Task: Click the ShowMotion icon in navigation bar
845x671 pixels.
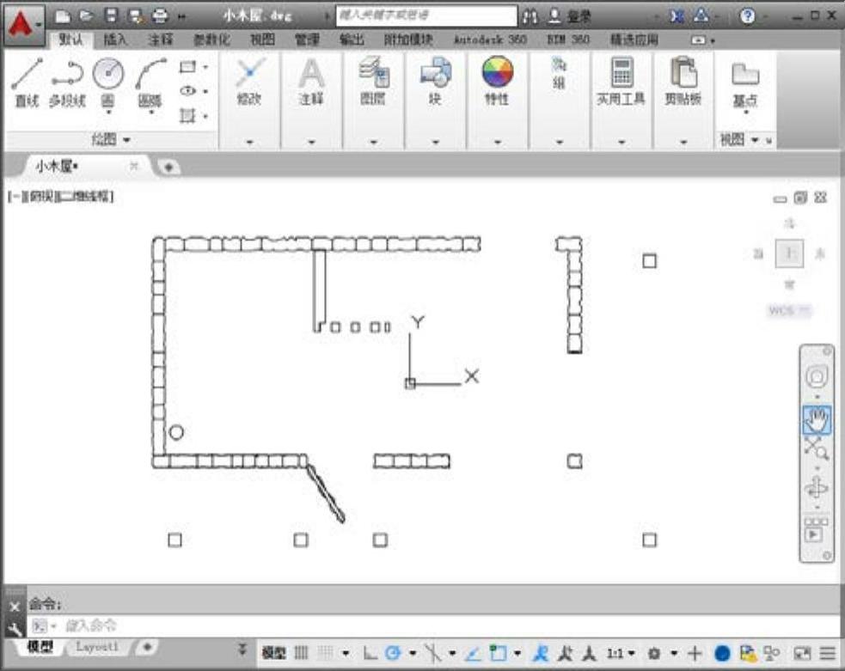Action: point(815,531)
